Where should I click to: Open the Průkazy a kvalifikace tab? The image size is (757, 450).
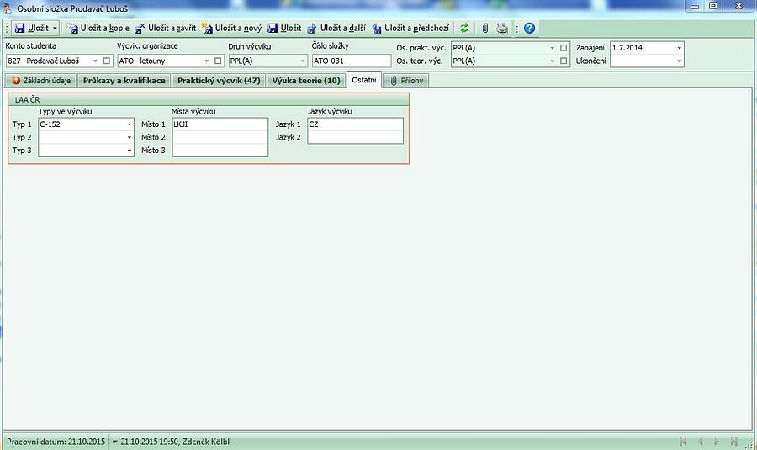point(124,81)
